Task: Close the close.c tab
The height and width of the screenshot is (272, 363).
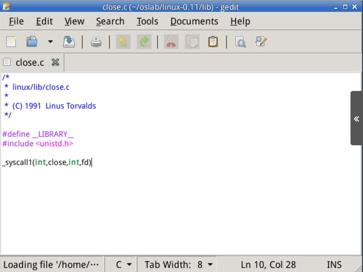Action: [x=55, y=62]
